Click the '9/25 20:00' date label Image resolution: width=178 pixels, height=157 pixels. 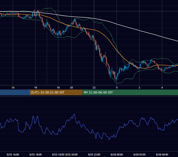(71, 154)
